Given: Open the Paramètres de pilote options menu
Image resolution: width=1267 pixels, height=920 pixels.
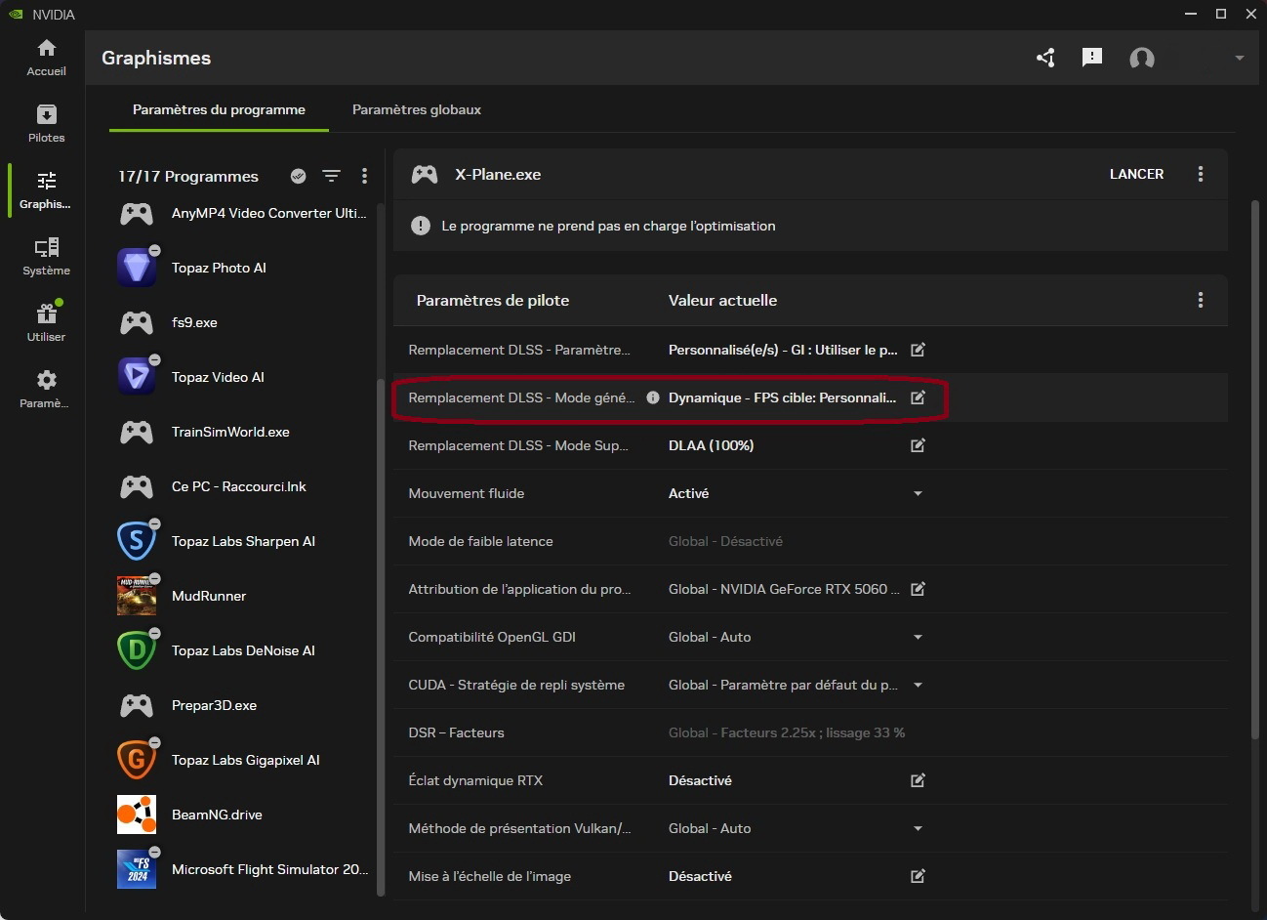Looking at the screenshot, I should click(1201, 300).
